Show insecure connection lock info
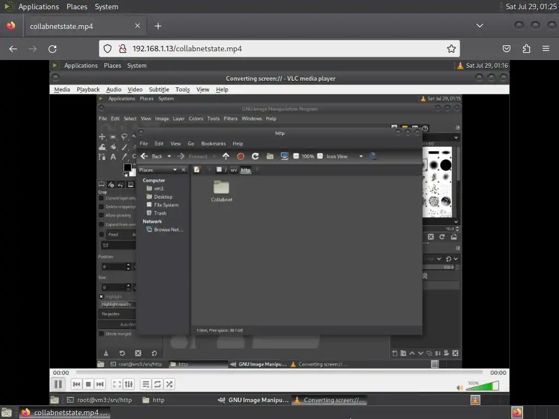 (123, 49)
